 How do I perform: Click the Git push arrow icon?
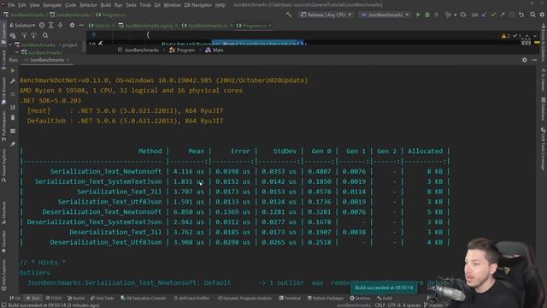click(x=503, y=15)
